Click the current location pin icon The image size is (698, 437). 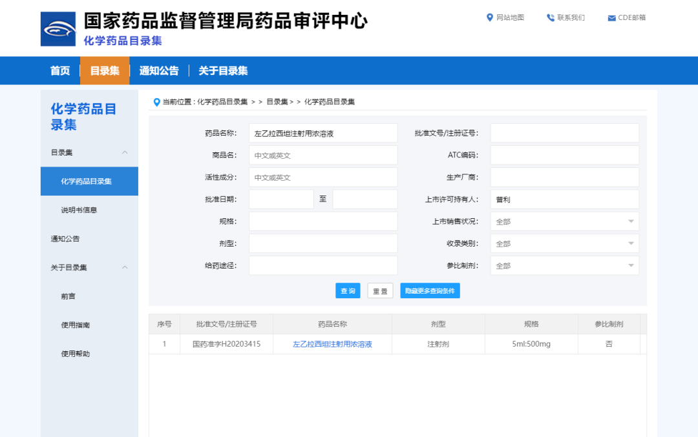[x=156, y=102]
